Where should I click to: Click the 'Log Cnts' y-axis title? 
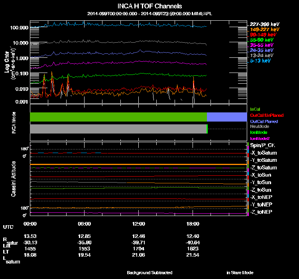point(7,62)
